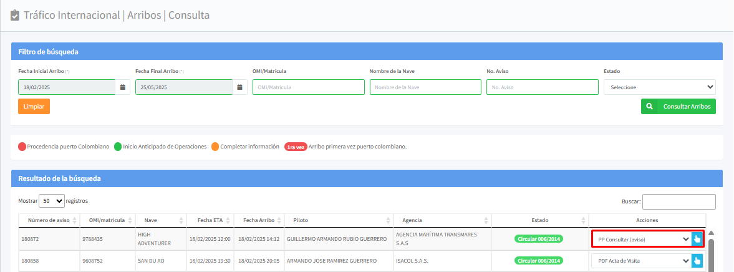Expand the Estado filter dropdown
The image size is (734, 272).
[x=659, y=87]
